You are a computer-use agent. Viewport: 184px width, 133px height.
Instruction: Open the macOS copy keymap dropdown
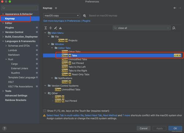(x=62, y=15)
